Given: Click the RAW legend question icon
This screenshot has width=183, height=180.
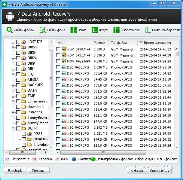Looking at the screenshot, I should coord(57,159).
